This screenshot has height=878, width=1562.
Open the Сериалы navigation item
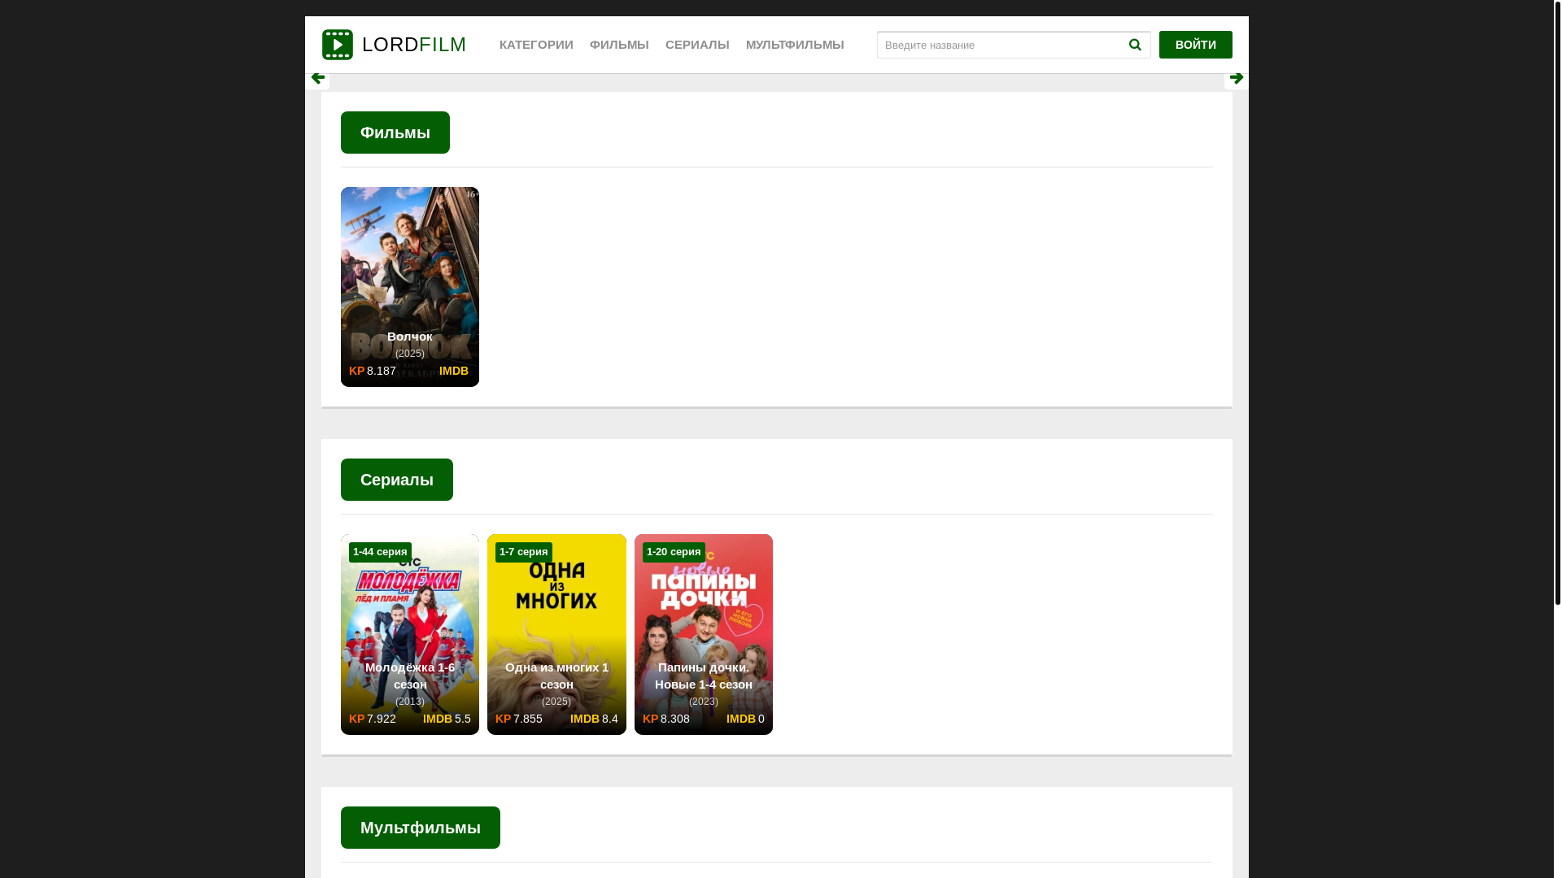click(x=697, y=45)
